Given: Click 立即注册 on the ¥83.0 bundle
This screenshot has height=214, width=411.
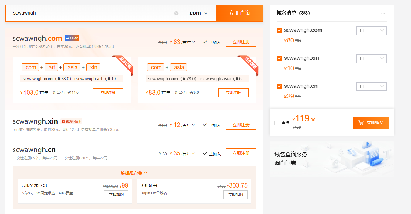Looking at the screenshot, I should click(x=233, y=93).
